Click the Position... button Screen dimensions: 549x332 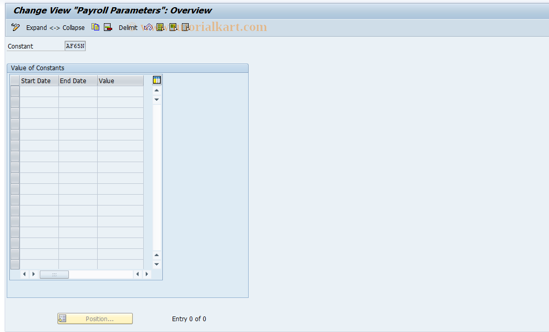[95, 319]
